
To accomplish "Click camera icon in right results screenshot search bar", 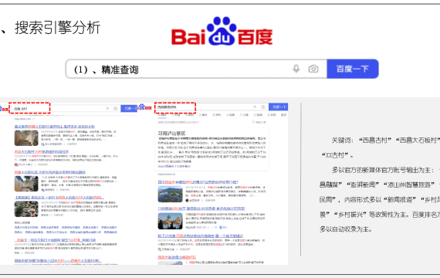I will 263,107.
